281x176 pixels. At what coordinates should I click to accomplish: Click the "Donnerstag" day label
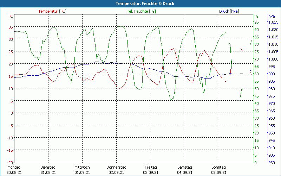pos(116,167)
